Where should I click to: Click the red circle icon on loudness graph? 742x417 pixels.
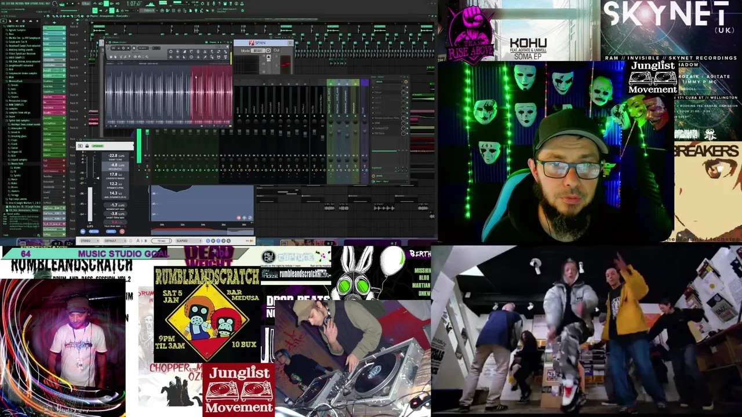click(x=239, y=218)
